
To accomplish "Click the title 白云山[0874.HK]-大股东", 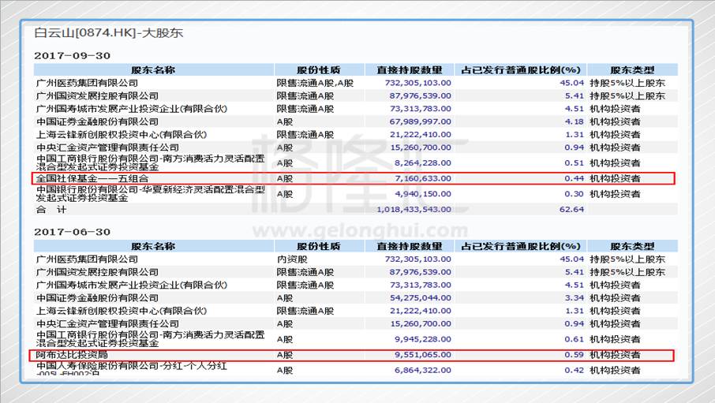I will tap(109, 33).
